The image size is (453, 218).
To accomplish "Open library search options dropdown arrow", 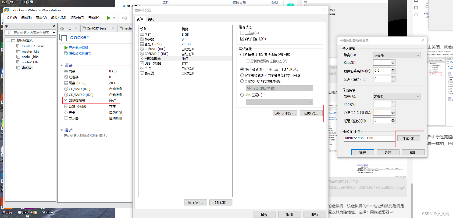I will coord(54,32).
